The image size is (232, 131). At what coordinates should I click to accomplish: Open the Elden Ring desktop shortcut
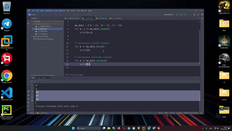[224, 42]
